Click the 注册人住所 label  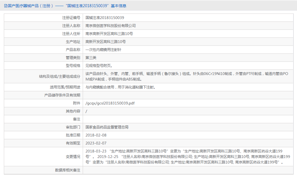71,34
